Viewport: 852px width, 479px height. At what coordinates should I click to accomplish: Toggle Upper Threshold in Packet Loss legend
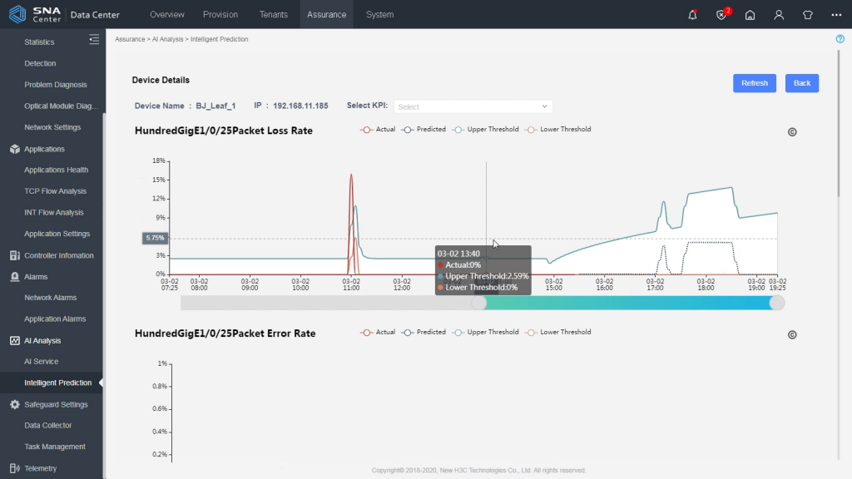click(486, 129)
